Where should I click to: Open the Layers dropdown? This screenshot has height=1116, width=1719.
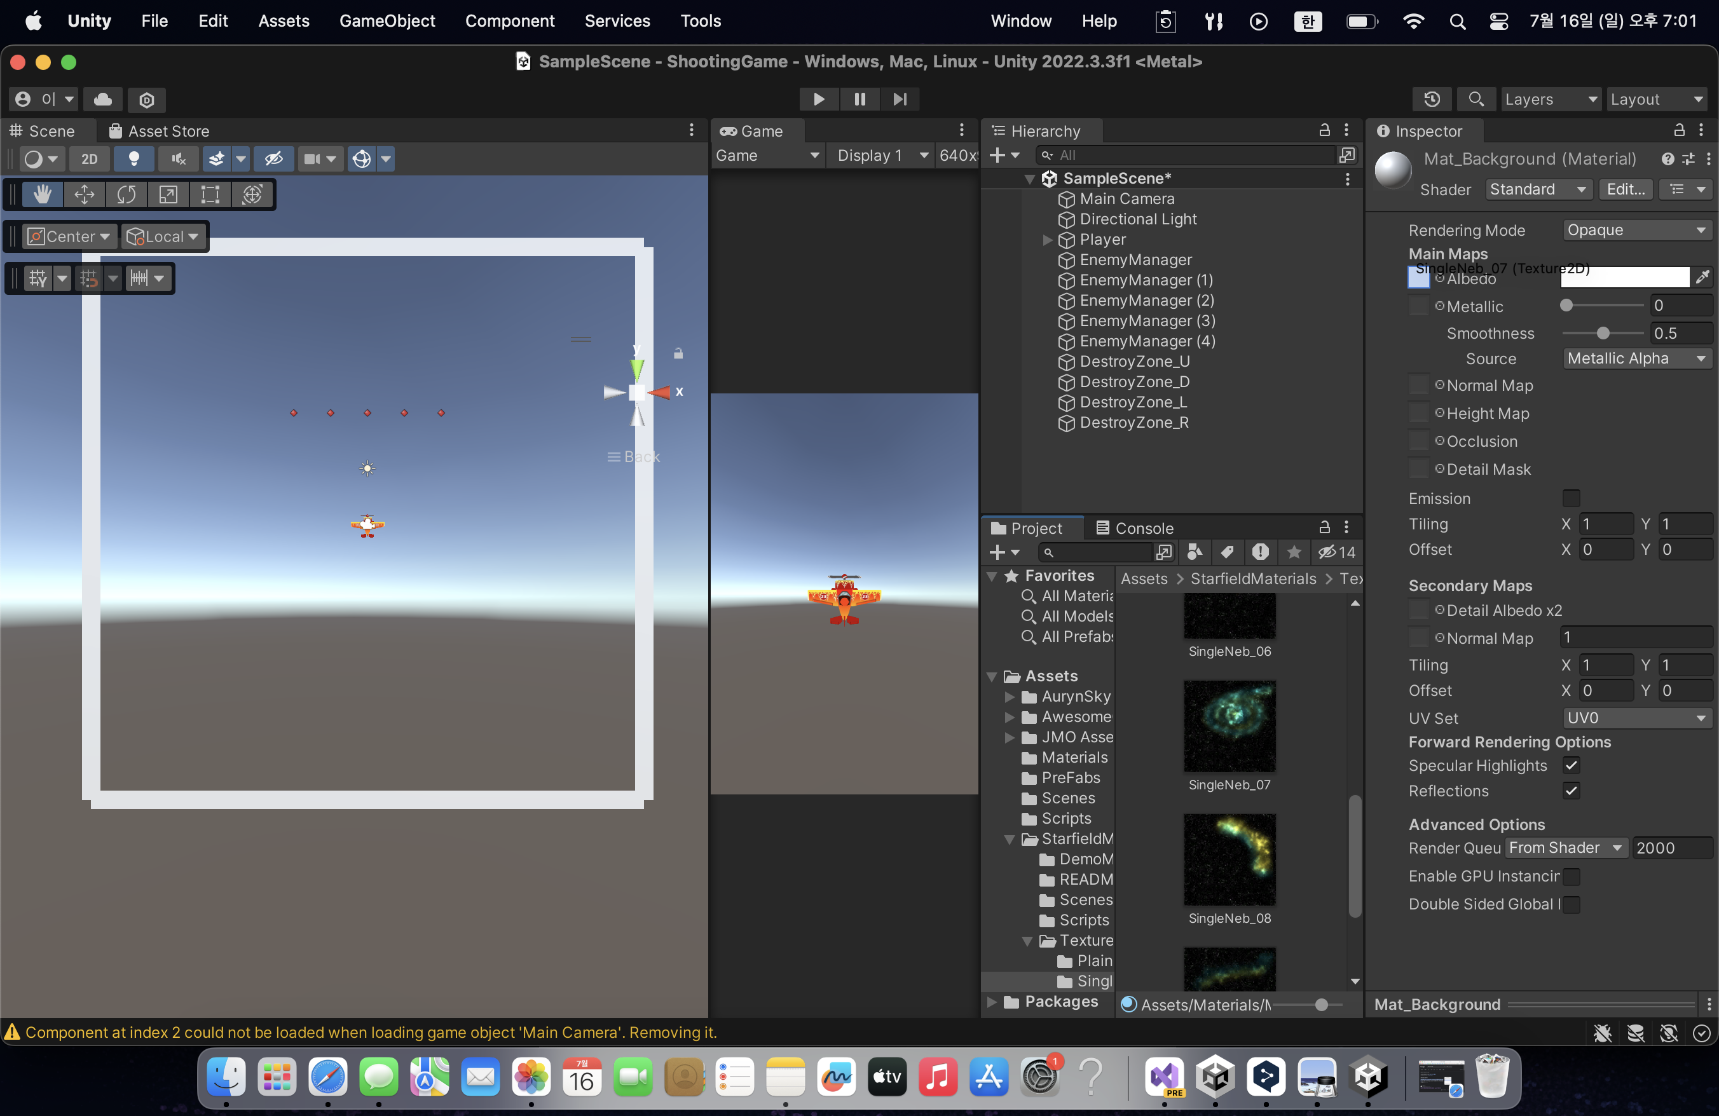point(1550,99)
